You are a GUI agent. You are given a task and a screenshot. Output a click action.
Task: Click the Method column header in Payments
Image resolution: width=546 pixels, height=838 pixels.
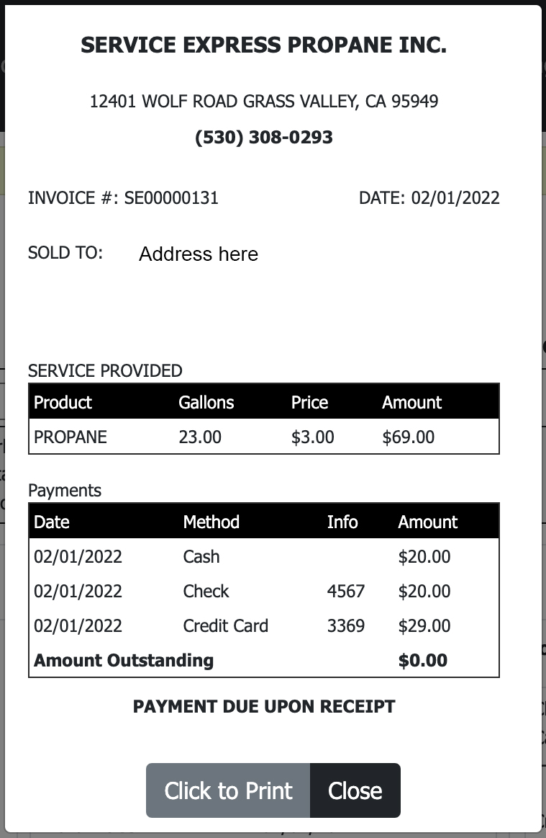[x=211, y=522]
